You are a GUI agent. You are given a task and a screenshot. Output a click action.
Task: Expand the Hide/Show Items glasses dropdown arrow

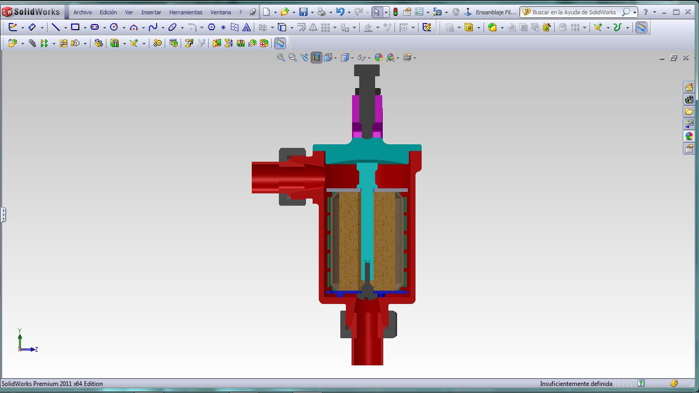(369, 58)
